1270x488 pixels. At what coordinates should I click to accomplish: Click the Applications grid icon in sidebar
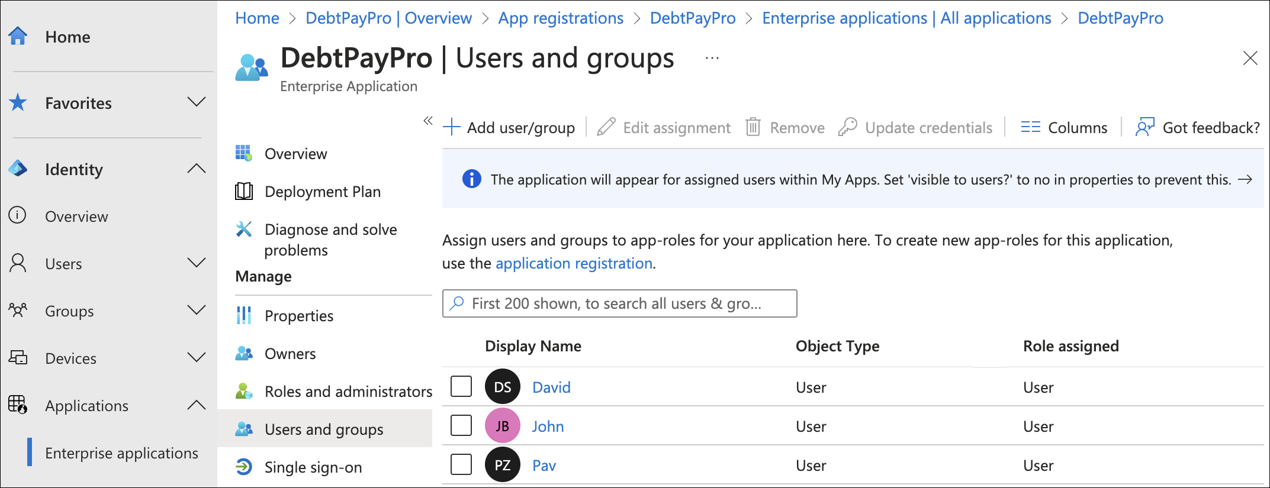[18, 405]
